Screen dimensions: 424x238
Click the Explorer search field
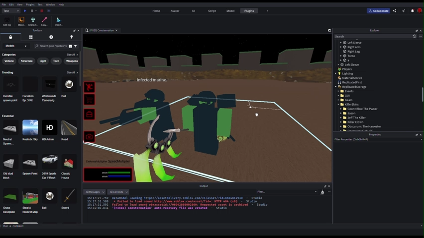point(373,36)
